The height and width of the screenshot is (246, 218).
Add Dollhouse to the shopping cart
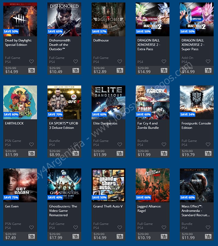tap(120, 70)
